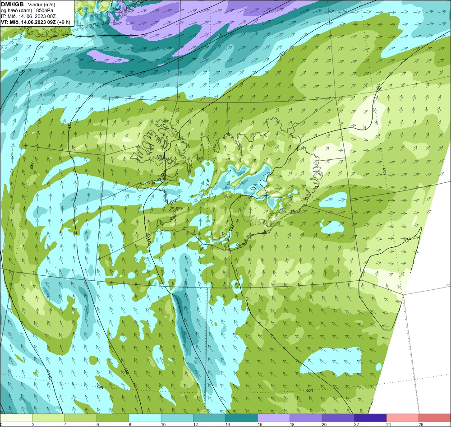The image size is (451, 427).
Task: Click the violet 20–22 m/s legend swatch
Action: pos(338,418)
